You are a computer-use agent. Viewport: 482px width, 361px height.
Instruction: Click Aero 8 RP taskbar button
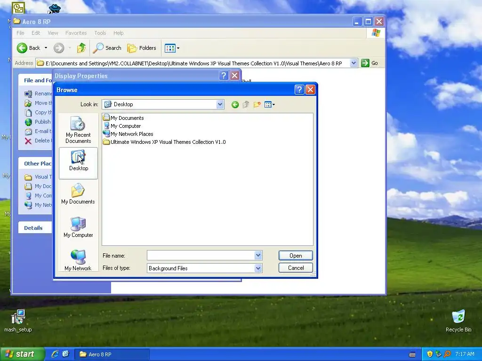(x=112, y=354)
